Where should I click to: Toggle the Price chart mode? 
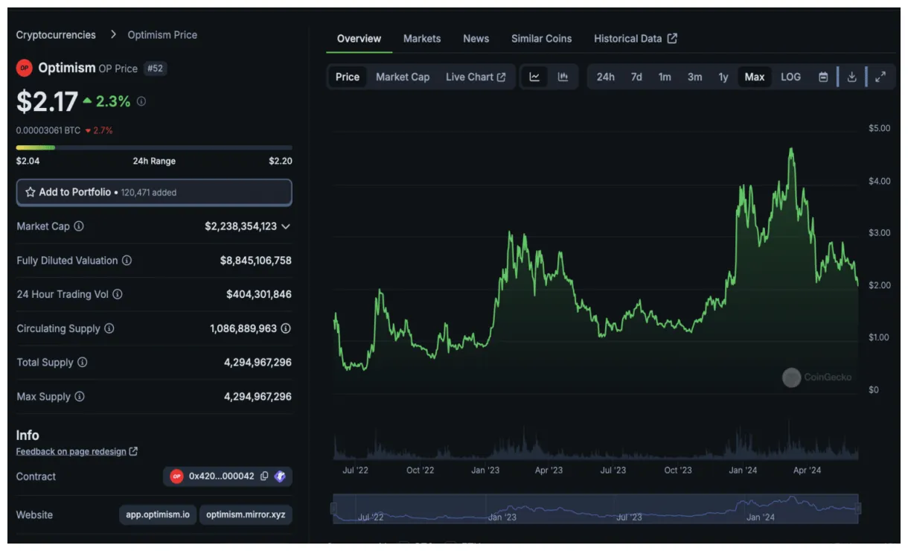pyautogui.click(x=347, y=77)
